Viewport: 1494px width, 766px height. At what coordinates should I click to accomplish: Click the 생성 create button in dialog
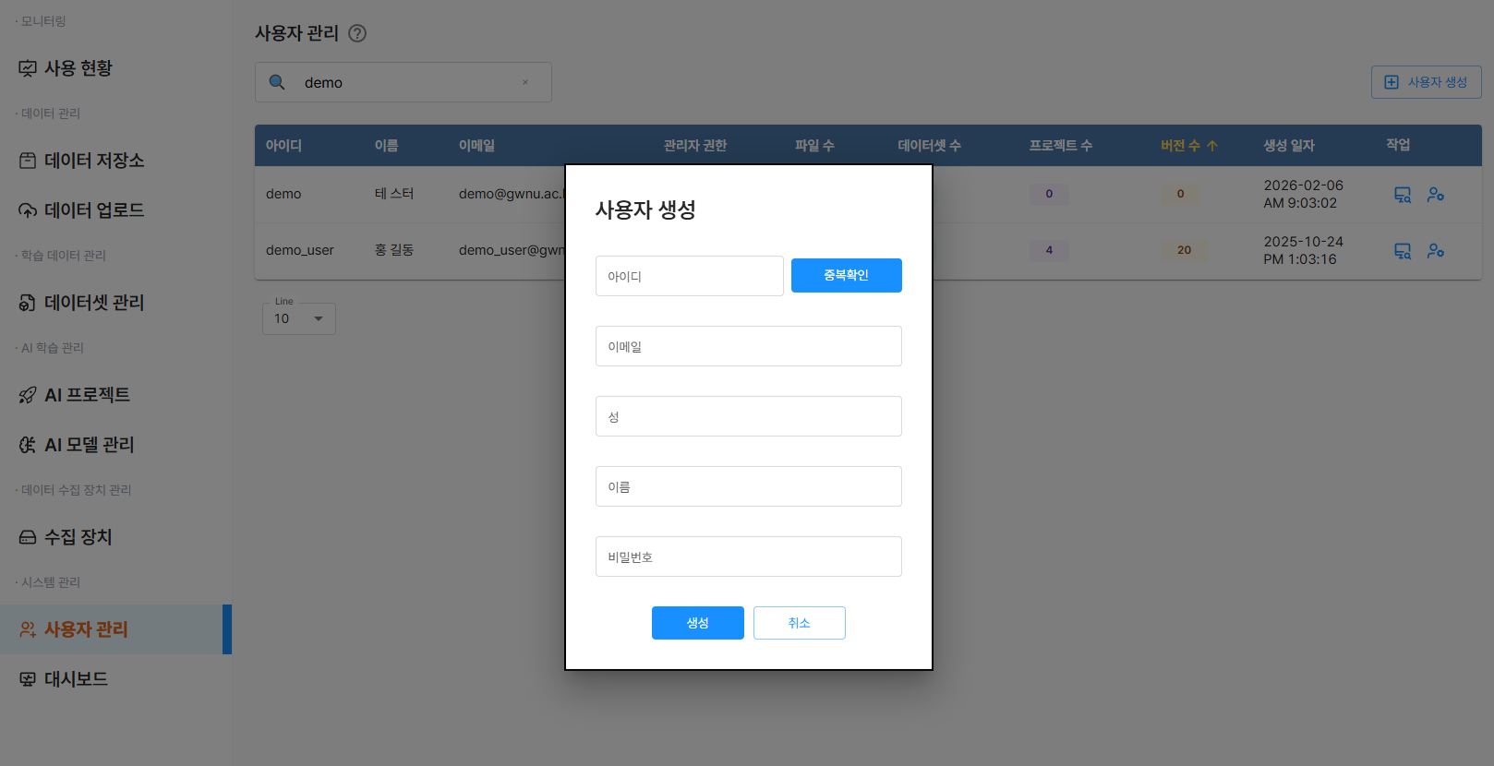coord(698,623)
